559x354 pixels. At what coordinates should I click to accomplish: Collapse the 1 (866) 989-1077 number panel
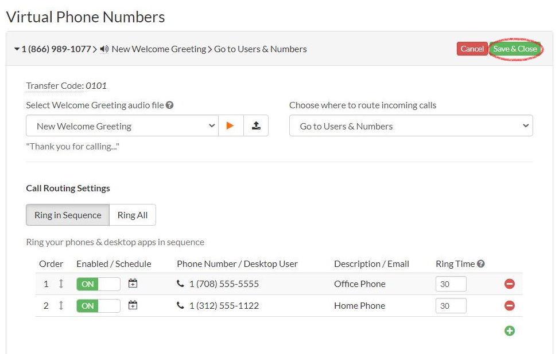pyautogui.click(x=17, y=49)
